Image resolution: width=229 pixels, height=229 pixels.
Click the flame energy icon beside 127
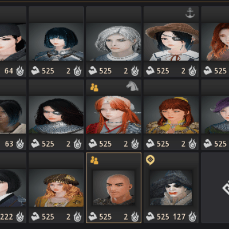[x=192, y=217]
